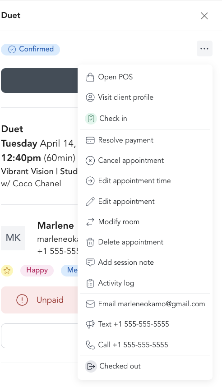Image resolution: width=222 pixels, height=387 pixels.
Task: Click the Happy client tag
Action: (x=37, y=270)
